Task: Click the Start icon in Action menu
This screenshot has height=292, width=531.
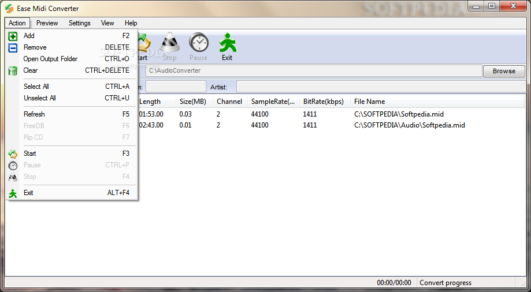Action: pos(13,154)
